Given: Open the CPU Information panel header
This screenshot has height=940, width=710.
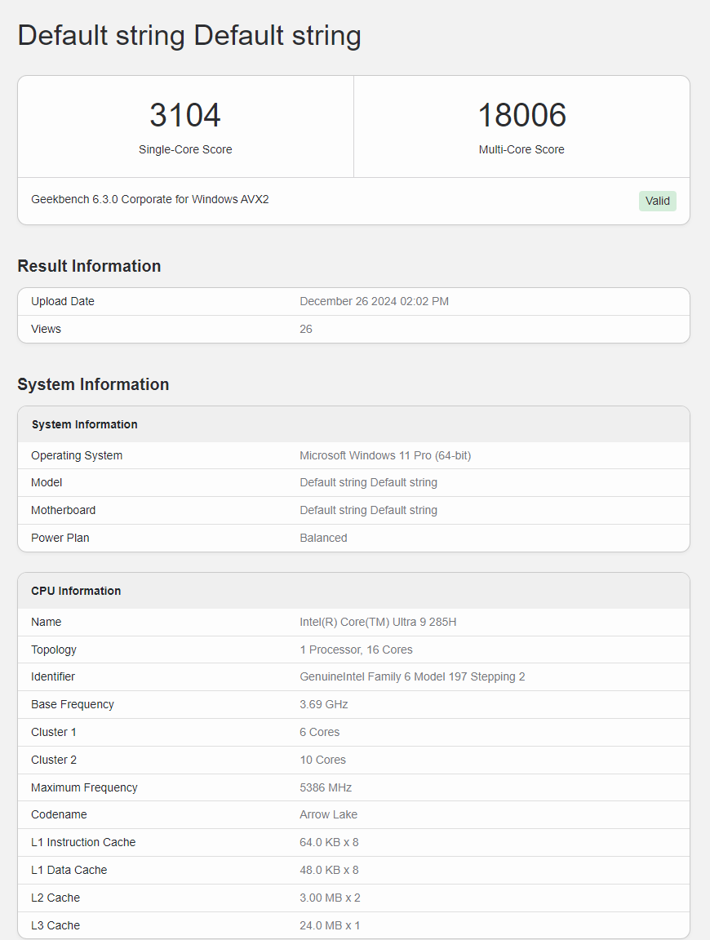Looking at the screenshot, I should tap(76, 590).
